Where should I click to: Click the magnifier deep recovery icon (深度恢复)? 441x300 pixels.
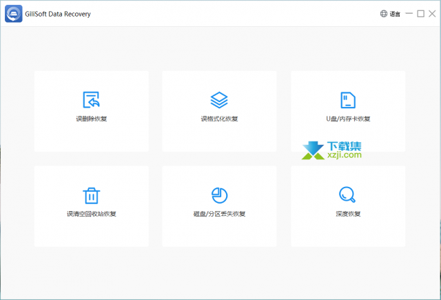pos(347,194)
